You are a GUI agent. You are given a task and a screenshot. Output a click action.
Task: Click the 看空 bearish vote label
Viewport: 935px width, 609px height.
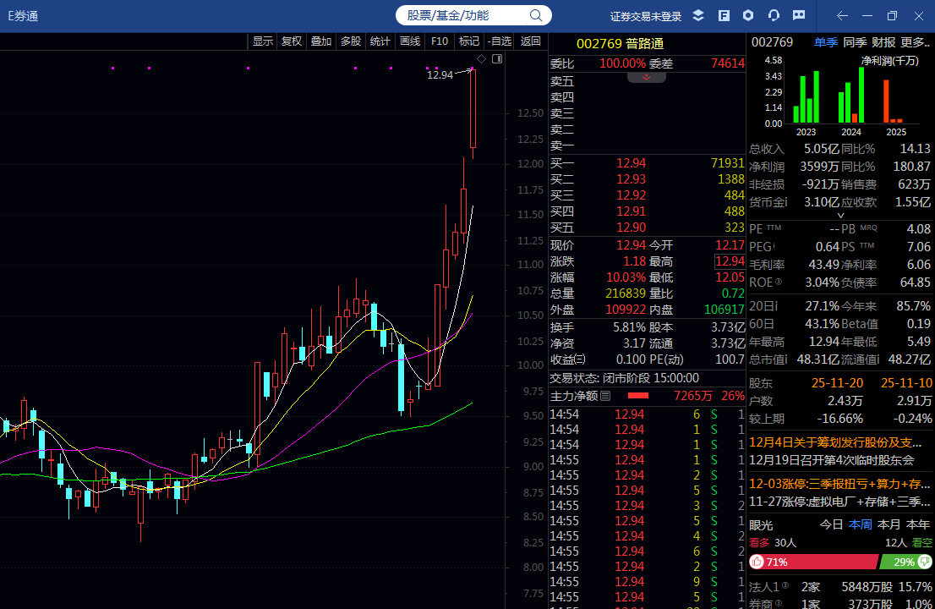pyautogui.click(x=921, y=543)
